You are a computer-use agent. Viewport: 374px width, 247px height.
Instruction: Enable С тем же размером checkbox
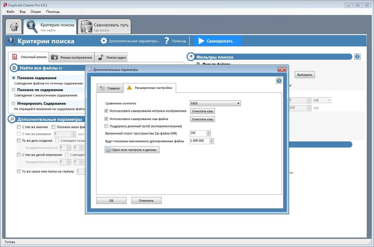(x=19, y=134)
